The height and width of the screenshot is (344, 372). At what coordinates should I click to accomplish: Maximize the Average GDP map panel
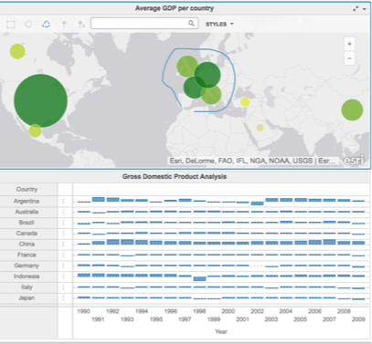click(356, 9)
